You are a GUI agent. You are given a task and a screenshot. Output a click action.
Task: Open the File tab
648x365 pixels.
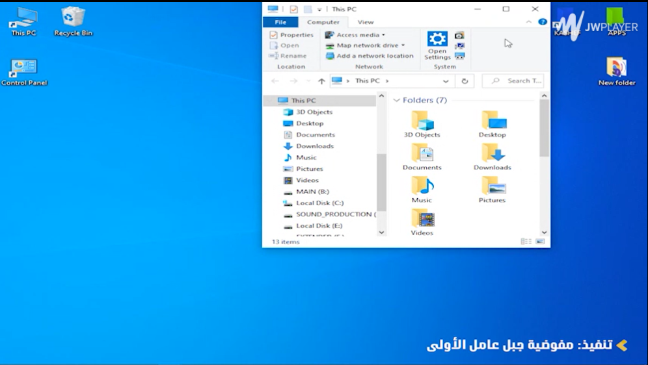(280, 22)
